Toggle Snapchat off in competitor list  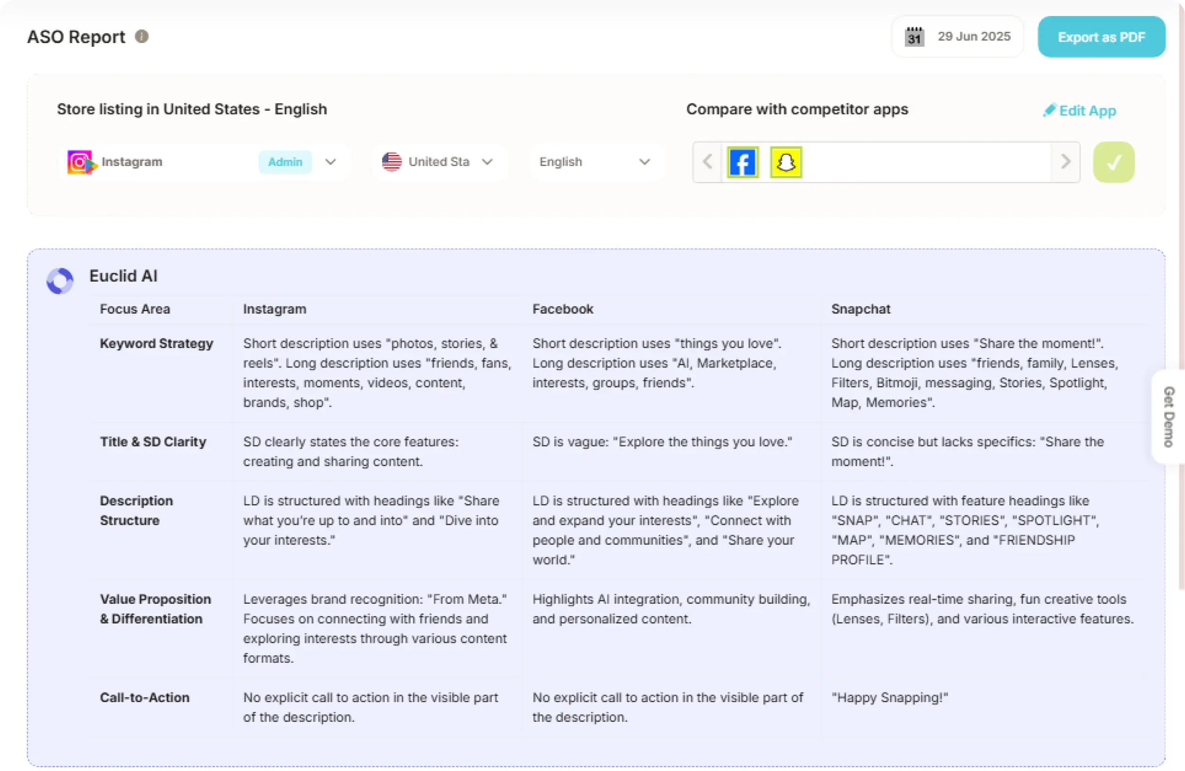tap(785, 162)
